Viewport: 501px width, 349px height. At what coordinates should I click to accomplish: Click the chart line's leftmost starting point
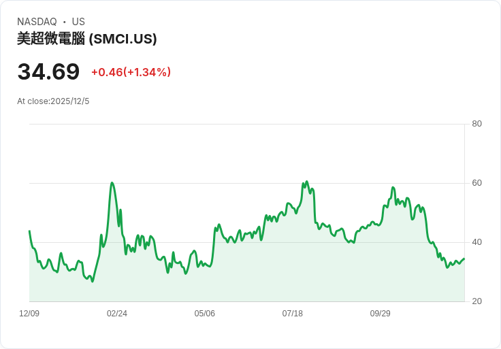[x=29, y=231]
